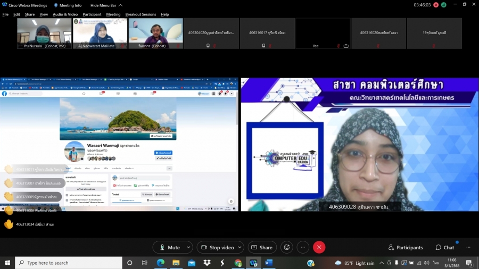This screenshot has height=269, width=479.
Task: Click the Share button
Action: pos(261,247)
